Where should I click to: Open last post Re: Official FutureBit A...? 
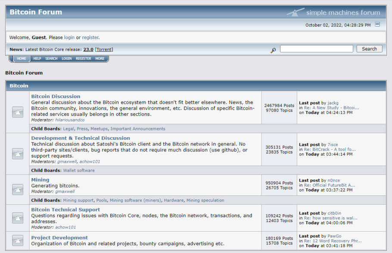pos(330,185)
